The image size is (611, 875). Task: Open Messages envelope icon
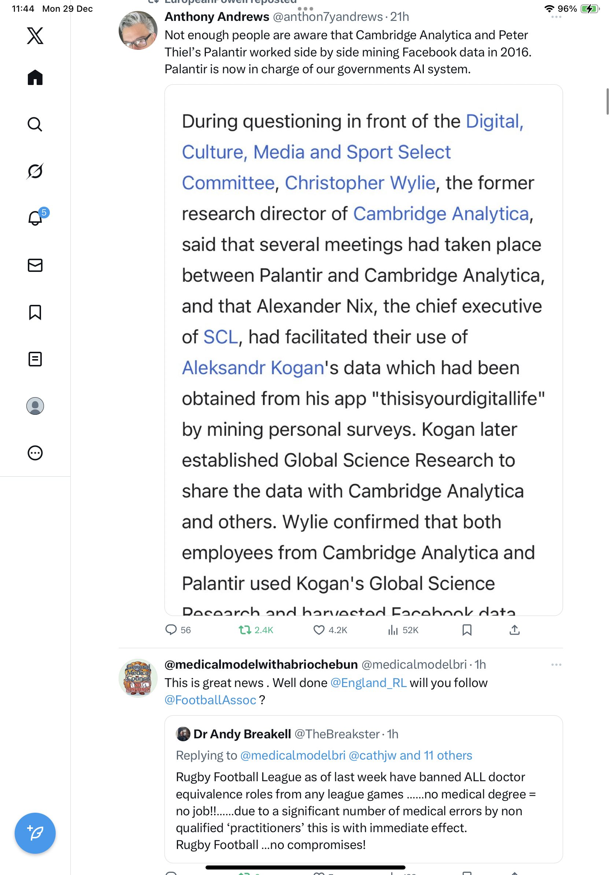pos(35,265)
